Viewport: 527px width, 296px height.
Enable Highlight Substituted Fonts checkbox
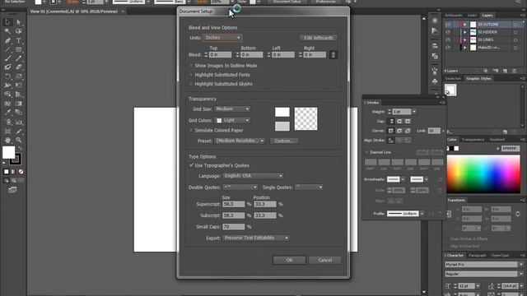(x=191, y=75)
